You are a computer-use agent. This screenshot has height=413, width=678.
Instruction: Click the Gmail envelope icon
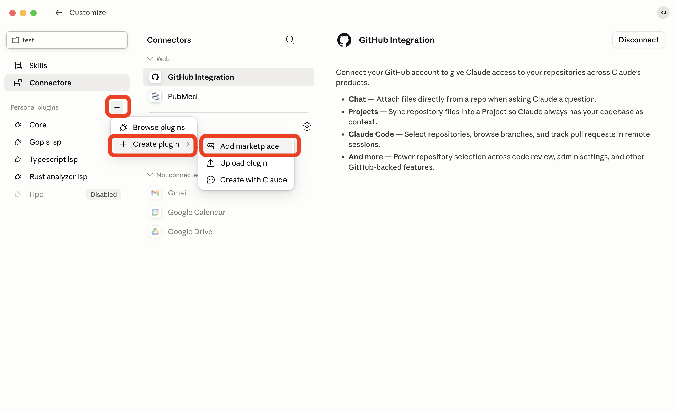click(x=155, y=193)
